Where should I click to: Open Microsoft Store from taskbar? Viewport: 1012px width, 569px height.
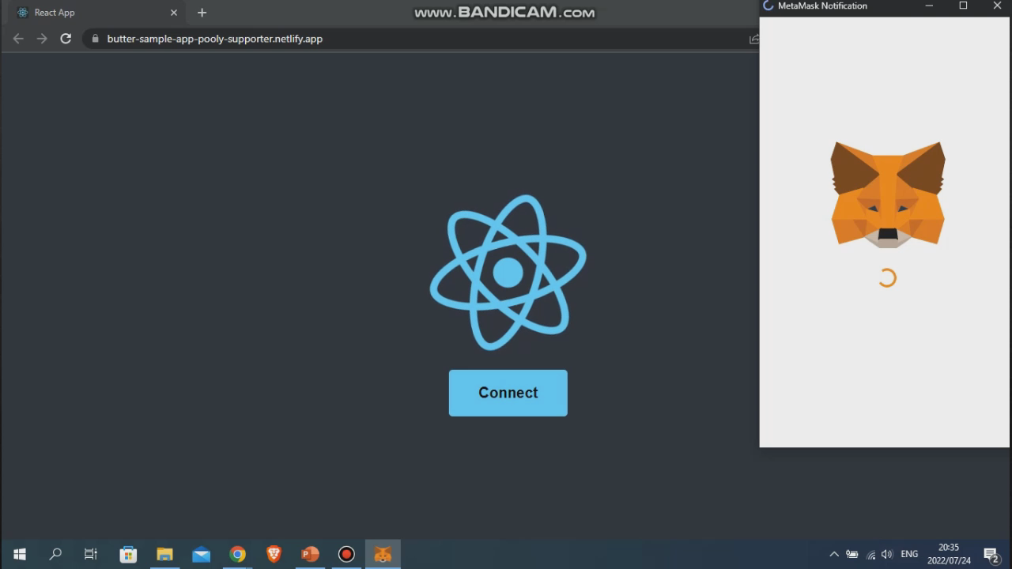click(x=128, y=554)
